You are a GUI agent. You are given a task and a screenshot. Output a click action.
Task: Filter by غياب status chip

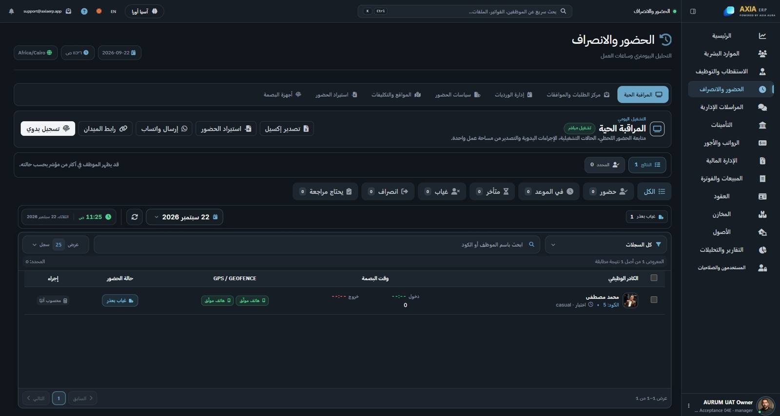[x=442, y=192]
